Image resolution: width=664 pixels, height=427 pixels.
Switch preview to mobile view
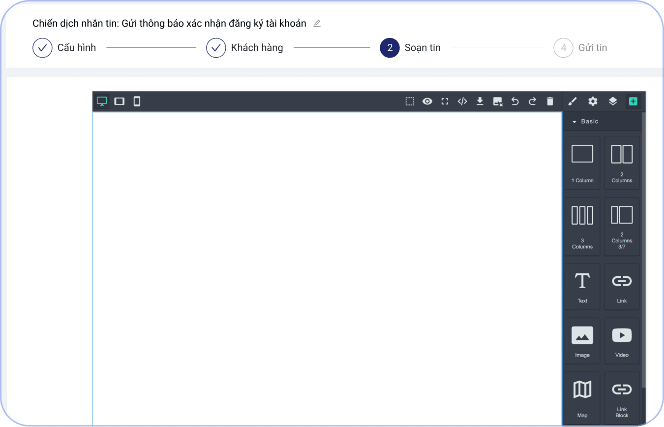coord(137,101)
